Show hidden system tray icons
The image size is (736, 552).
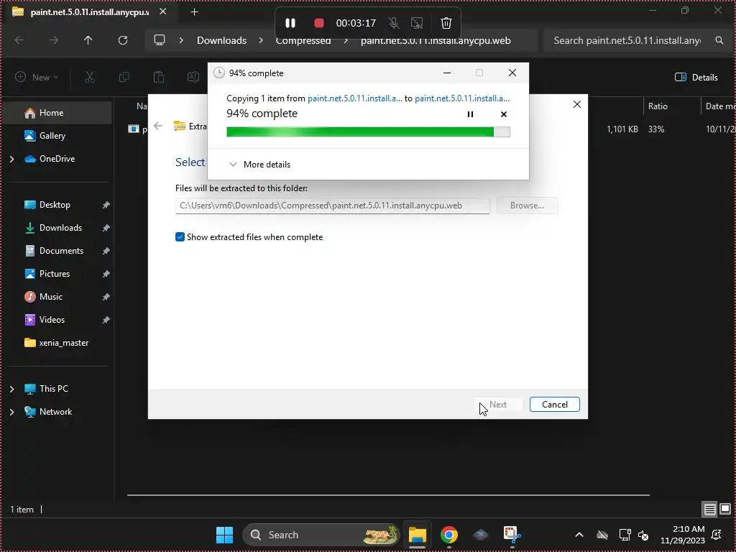point(579,535)
